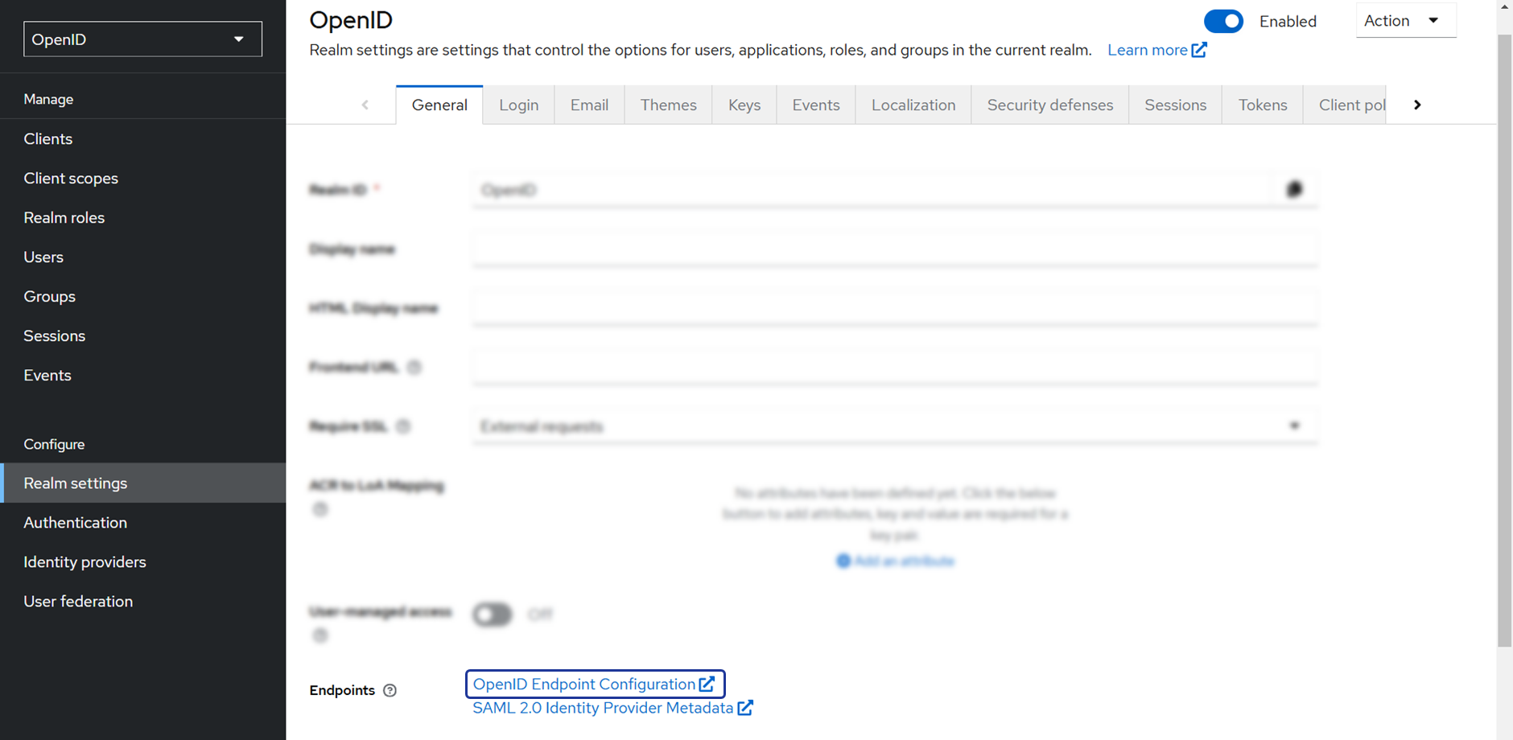Switch to the Events tab
The height and width of the screenshot is (740, 1513).
click(x=816, y=105)
